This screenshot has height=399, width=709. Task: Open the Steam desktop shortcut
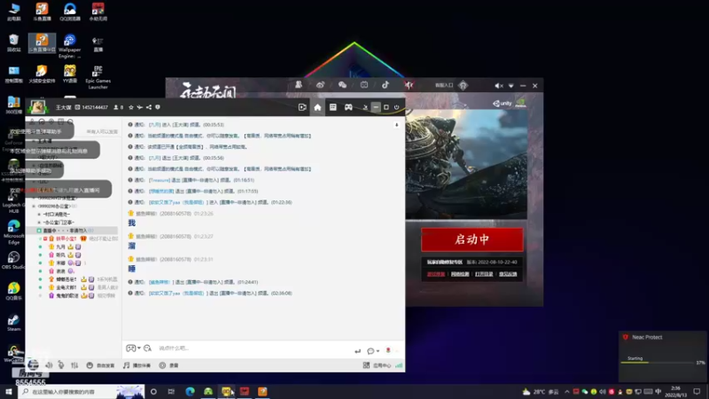pos(13,323)
